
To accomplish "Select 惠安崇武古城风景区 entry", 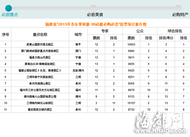I will click(40, 110).
